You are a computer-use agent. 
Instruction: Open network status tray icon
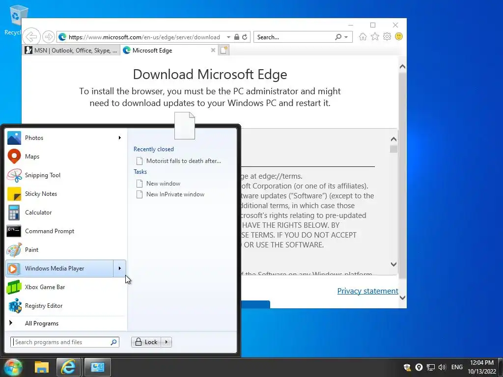430,367
